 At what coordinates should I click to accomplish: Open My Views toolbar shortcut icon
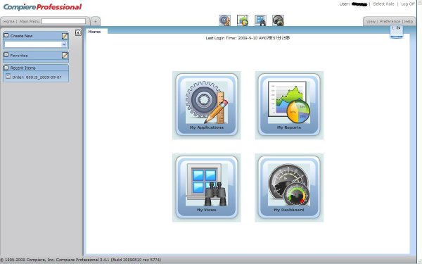click(x=260, y=20)
